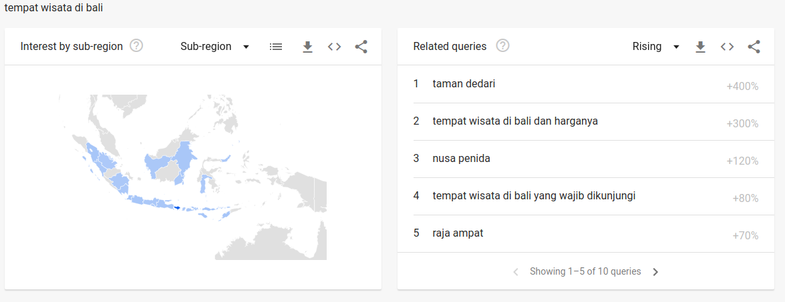Screen dimensions: 785x302
Task: Download the Related queries data
Action: (x=700, y=47)
